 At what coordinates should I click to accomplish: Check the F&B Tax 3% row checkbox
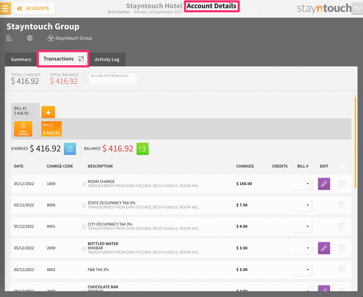[342, 269]
